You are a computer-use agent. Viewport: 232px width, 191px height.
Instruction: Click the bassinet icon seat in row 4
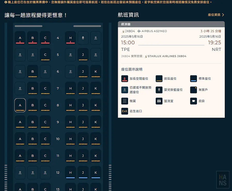pos(83,38)
